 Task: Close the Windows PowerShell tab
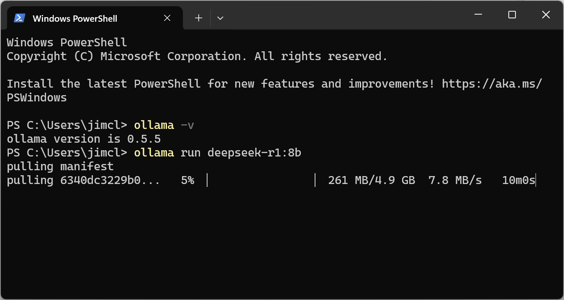[x=167, y=18]
